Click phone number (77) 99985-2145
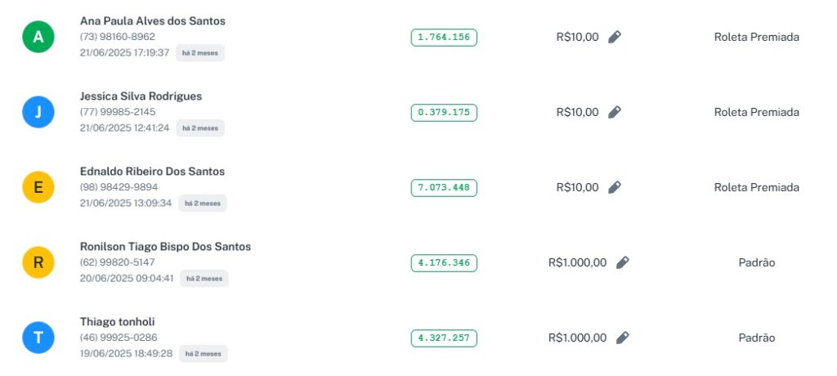Viewport: 837px width, 376px height. [118, 112]
